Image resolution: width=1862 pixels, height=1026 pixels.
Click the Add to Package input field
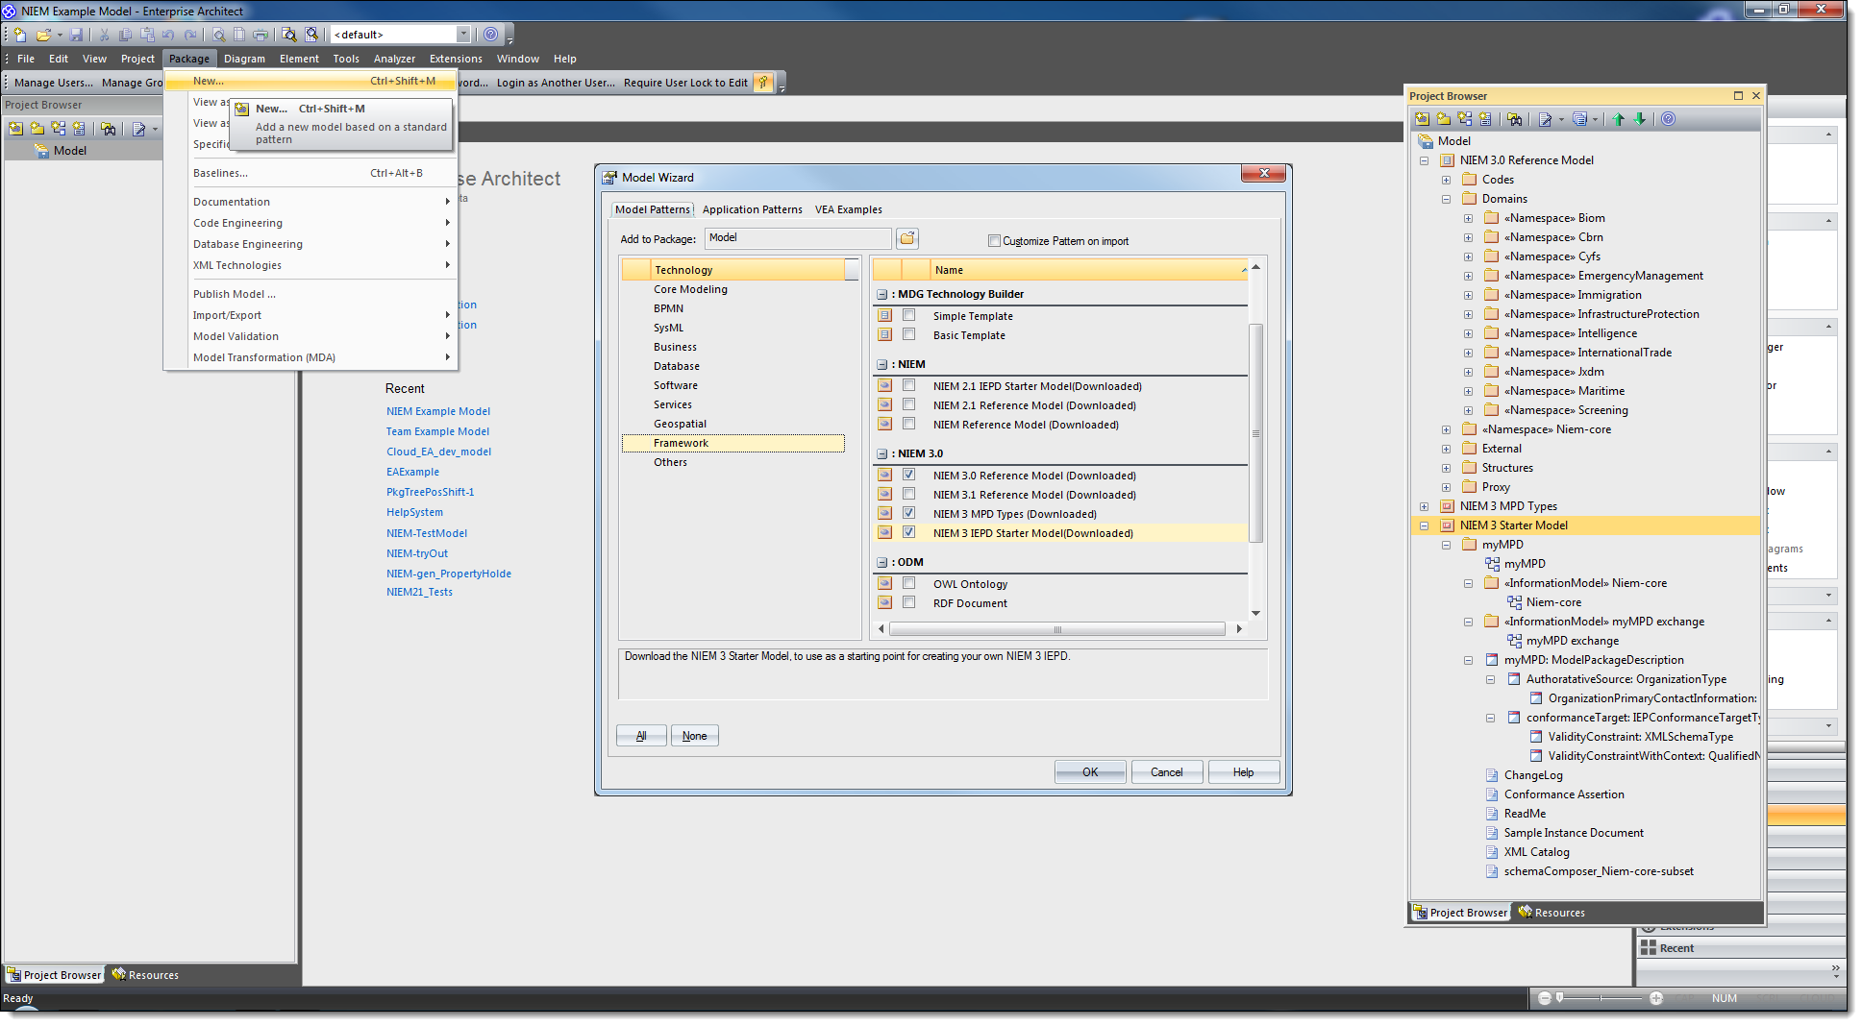(797, 238)
